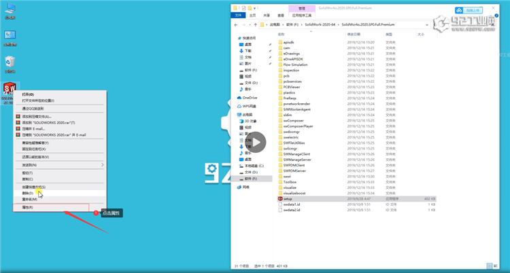The width and height of the screenshot is (510, 273).
Task: Select 网络 in the navigation pane
Action: (246, 187)
